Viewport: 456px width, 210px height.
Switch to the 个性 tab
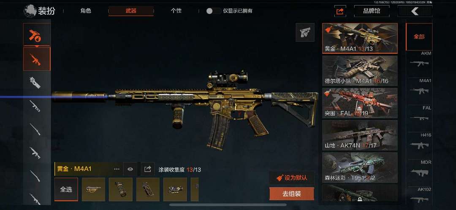(176, 11)
